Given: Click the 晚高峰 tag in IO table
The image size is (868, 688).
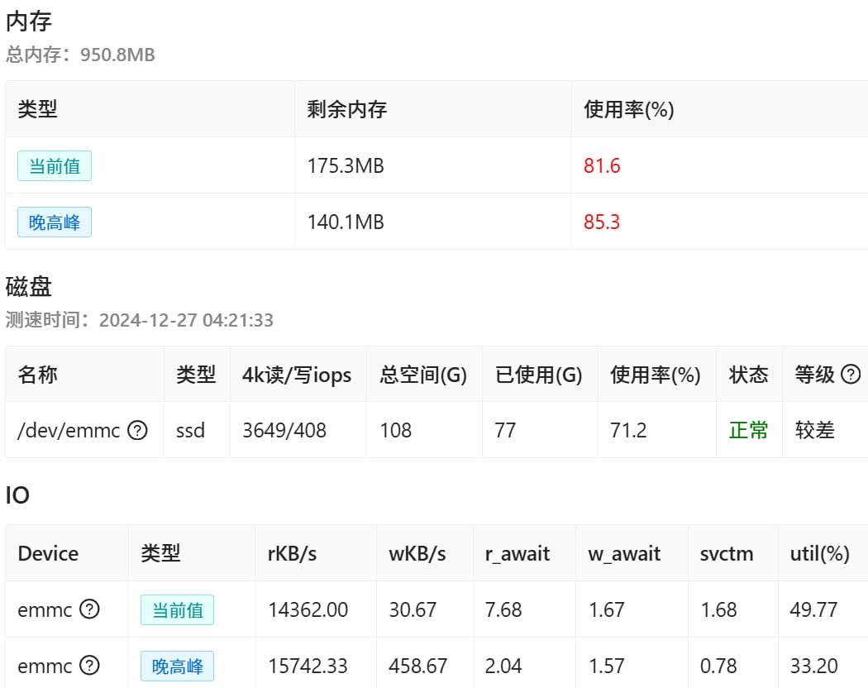Looking at the screenshot, I should coord(177,666).
